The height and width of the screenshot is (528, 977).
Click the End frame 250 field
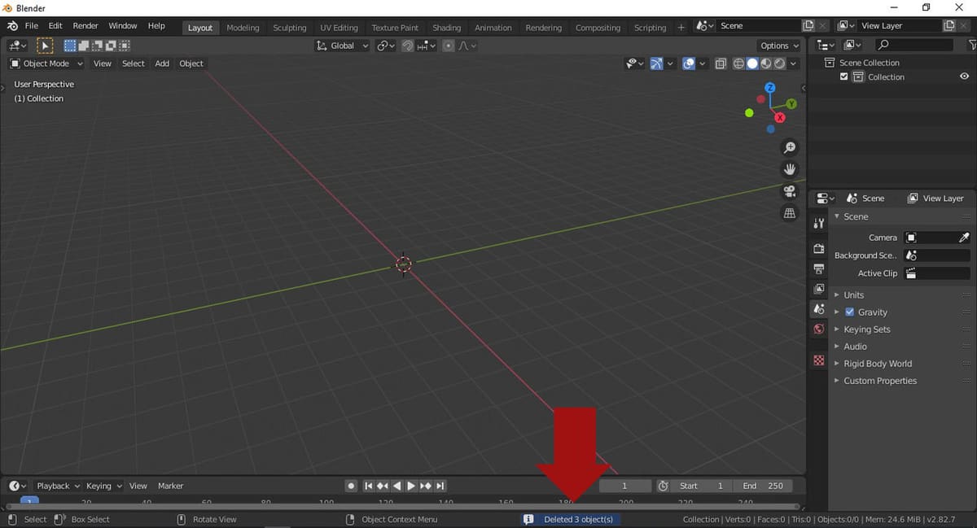[763, 486]
